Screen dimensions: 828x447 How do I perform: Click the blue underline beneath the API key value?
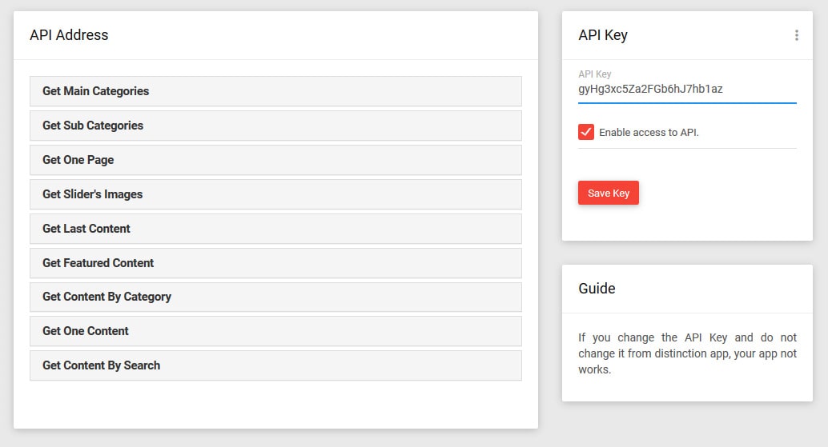[687, 103]
